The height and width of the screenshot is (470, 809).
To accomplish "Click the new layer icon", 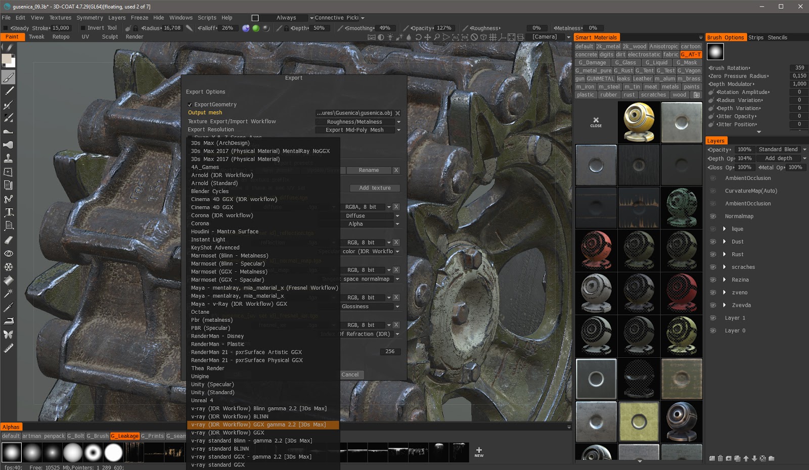I will 712,459.
